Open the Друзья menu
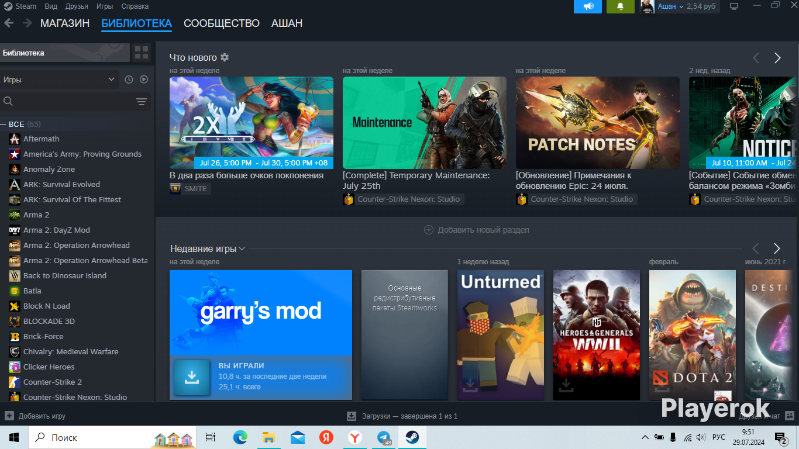 coord(77,6)
